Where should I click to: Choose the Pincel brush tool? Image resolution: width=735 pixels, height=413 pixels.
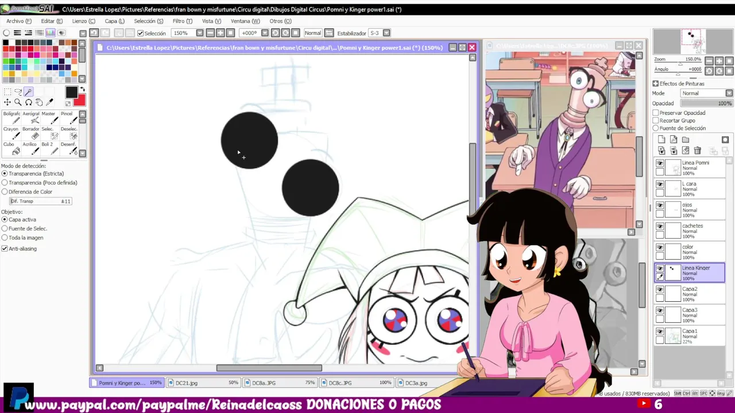pyautogui.click(x=68, y=118)
